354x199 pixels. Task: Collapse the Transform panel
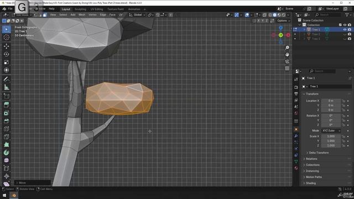tap(312, 94)
